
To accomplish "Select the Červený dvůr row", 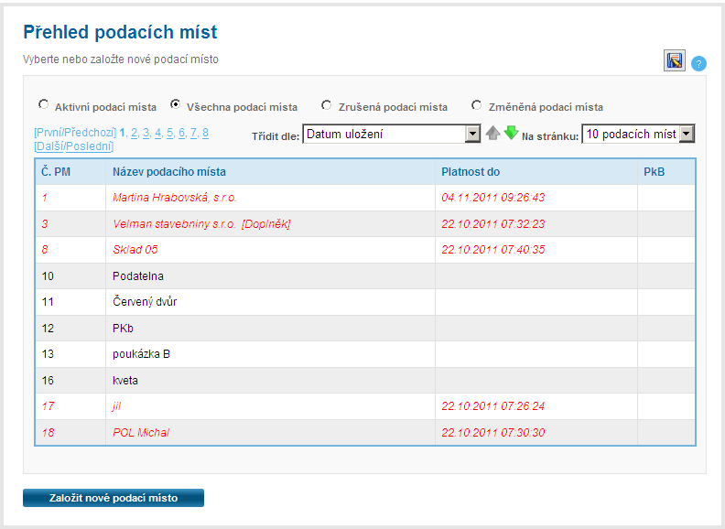I will [144, 301].
